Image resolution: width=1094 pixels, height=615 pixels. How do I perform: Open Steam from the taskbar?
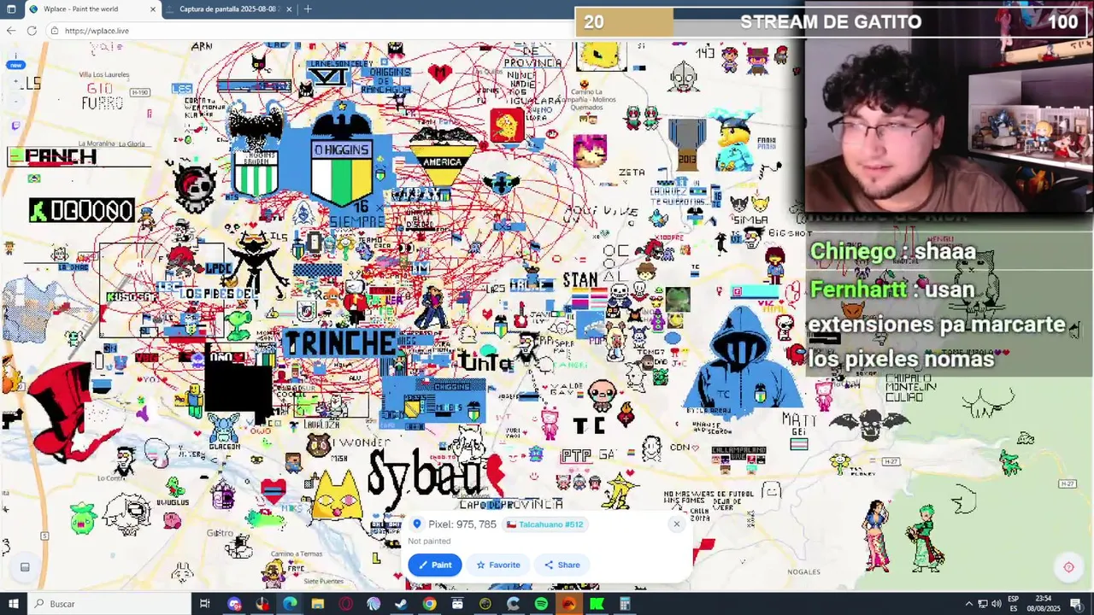pyautogui.click(x=401, y=604)
